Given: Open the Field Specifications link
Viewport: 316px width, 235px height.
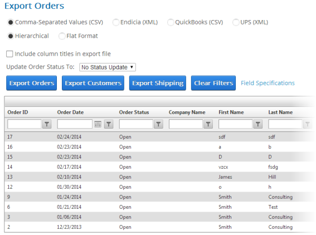Looking at the screenshot, I should pyautogui.click(x=268, y=83).
